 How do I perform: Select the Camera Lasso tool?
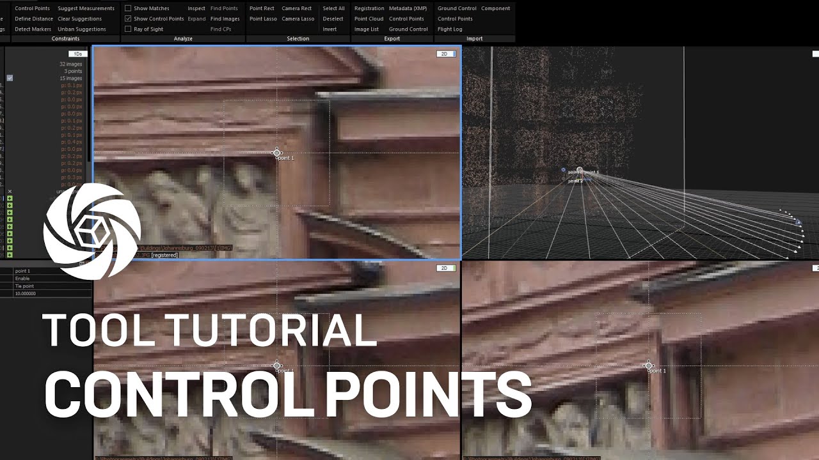pos(298,19)
